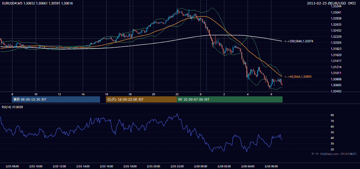
Task: Click the '2013-02-25 のEUR/USD (M5)' chart title
Action: pyautogui.click(x=332, y=3)
